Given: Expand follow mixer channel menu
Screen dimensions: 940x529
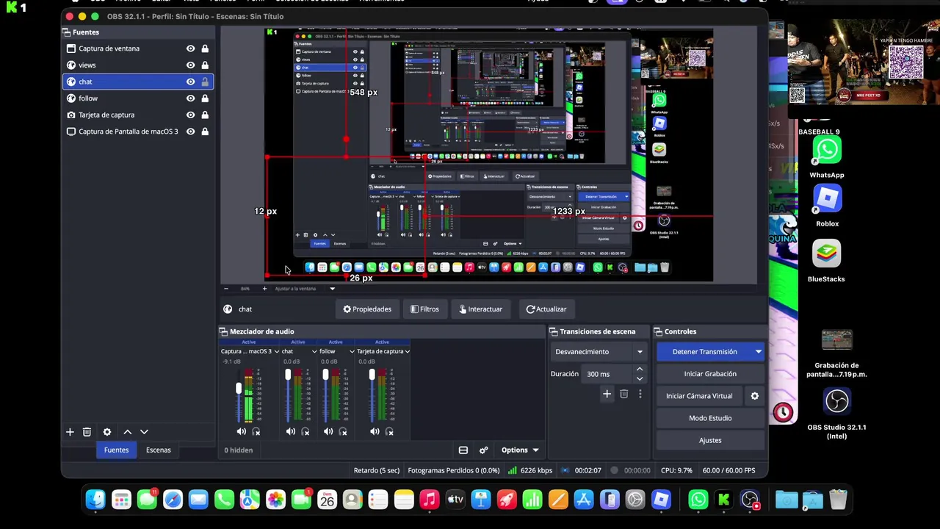Looking at the screenshot, I should pos(352,351).
